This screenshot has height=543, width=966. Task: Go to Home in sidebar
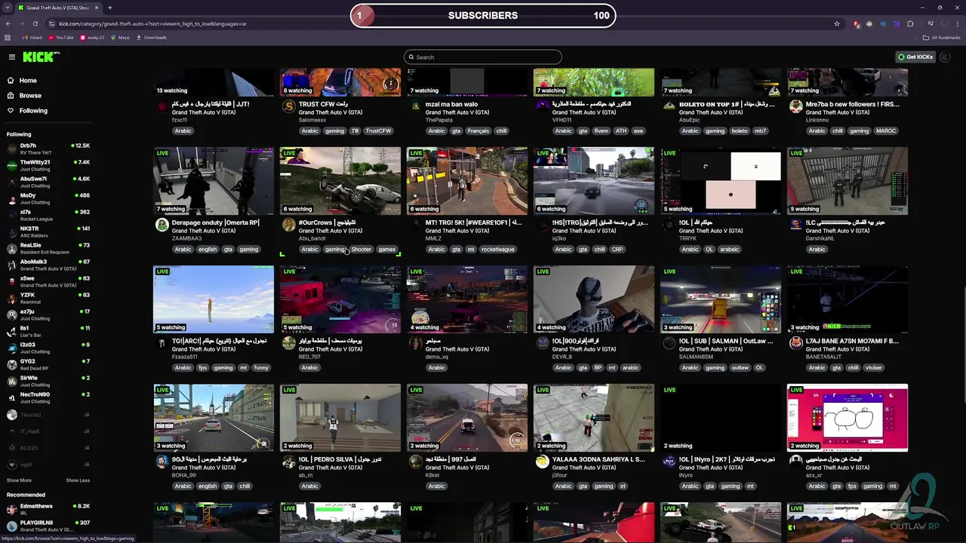(x=28, y=81)
